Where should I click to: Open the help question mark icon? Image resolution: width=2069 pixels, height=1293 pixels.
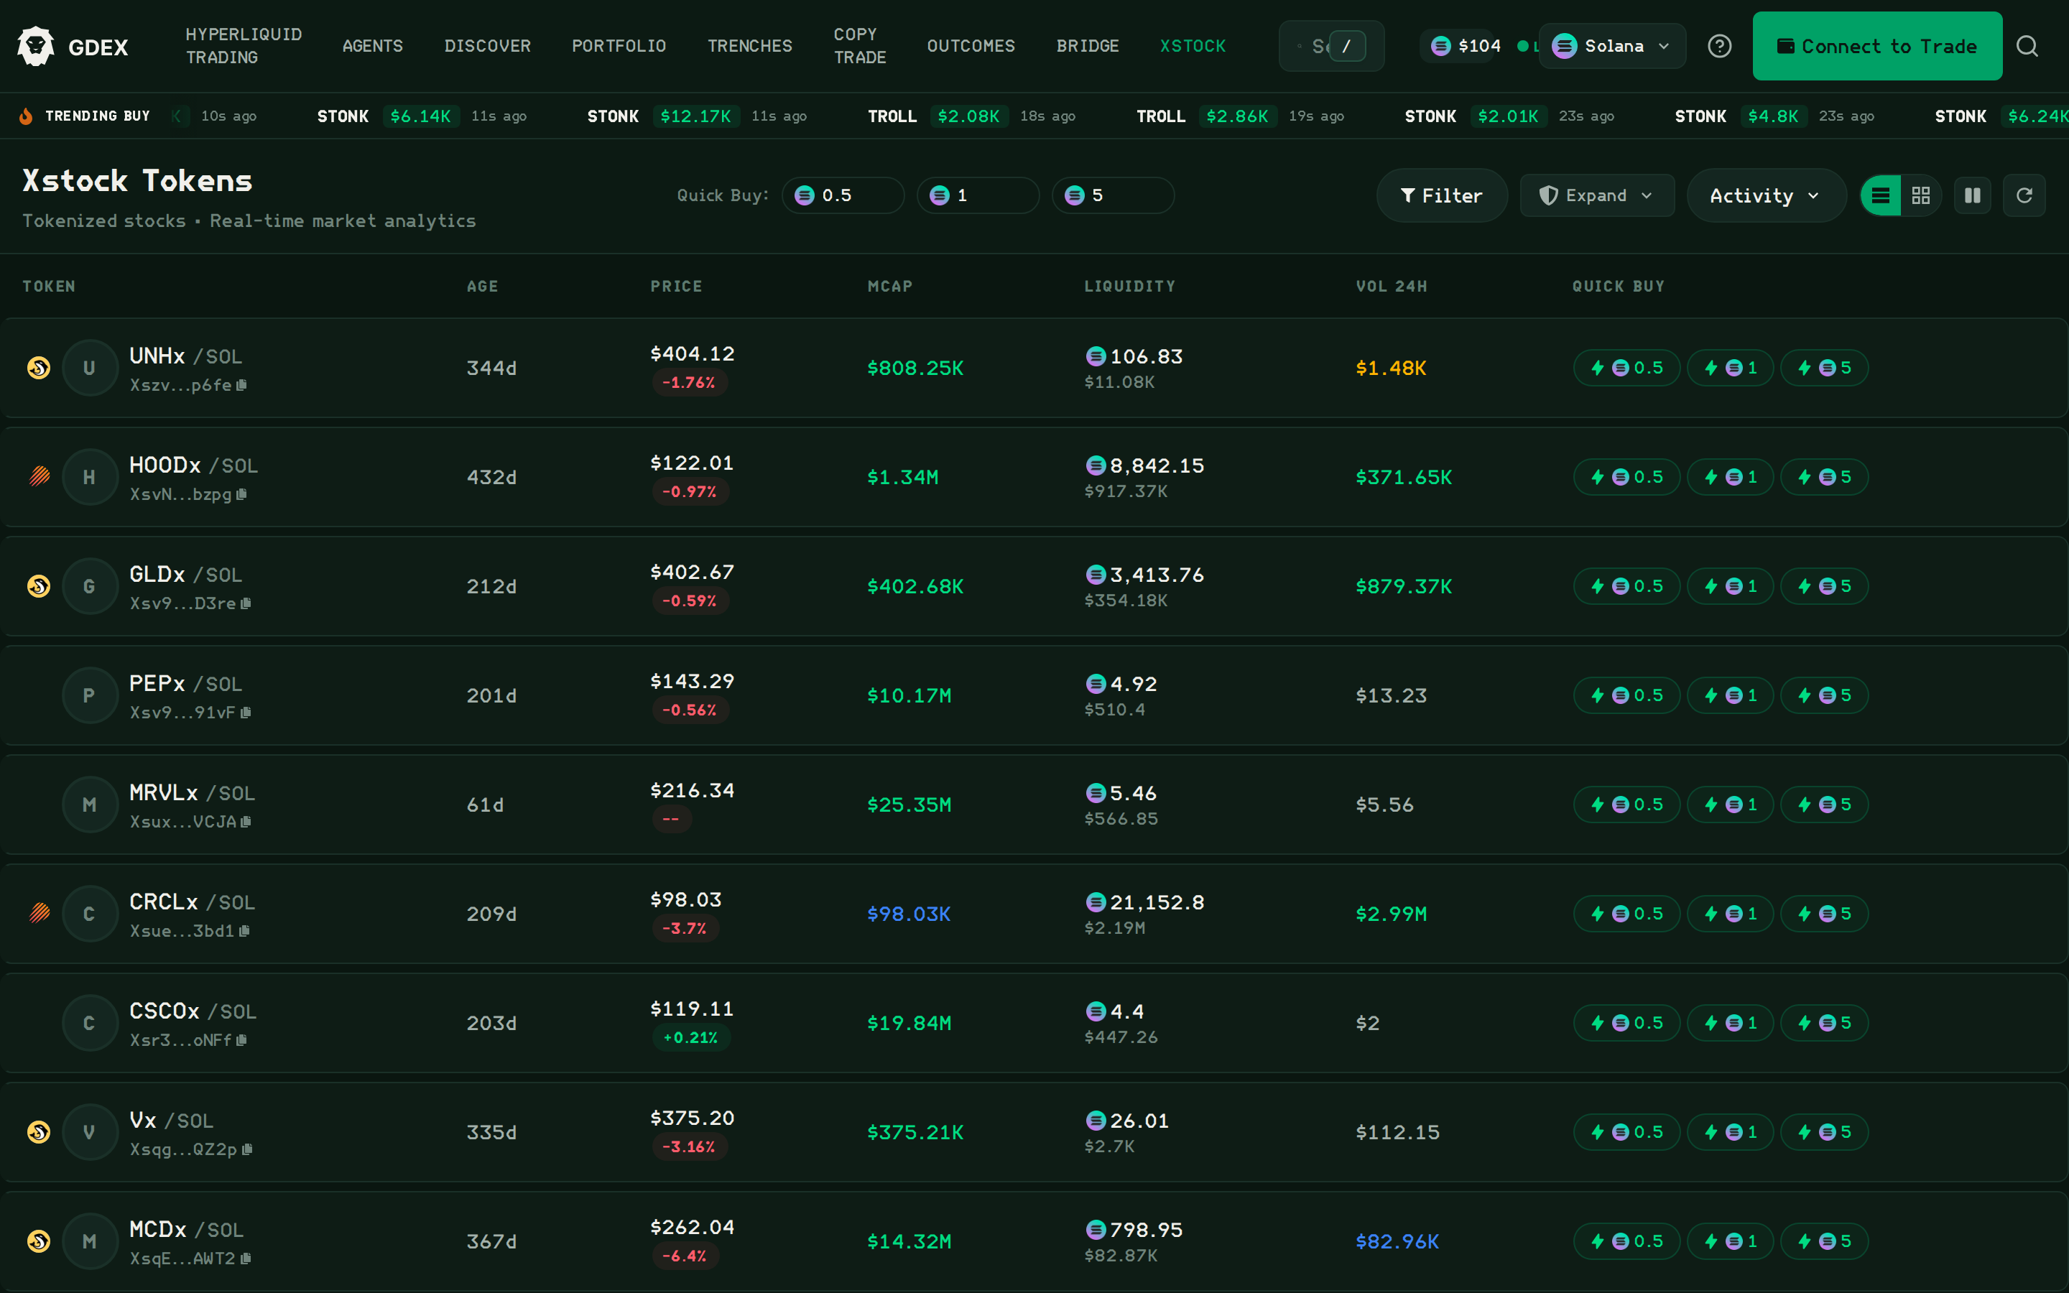tap(1719, 46)
